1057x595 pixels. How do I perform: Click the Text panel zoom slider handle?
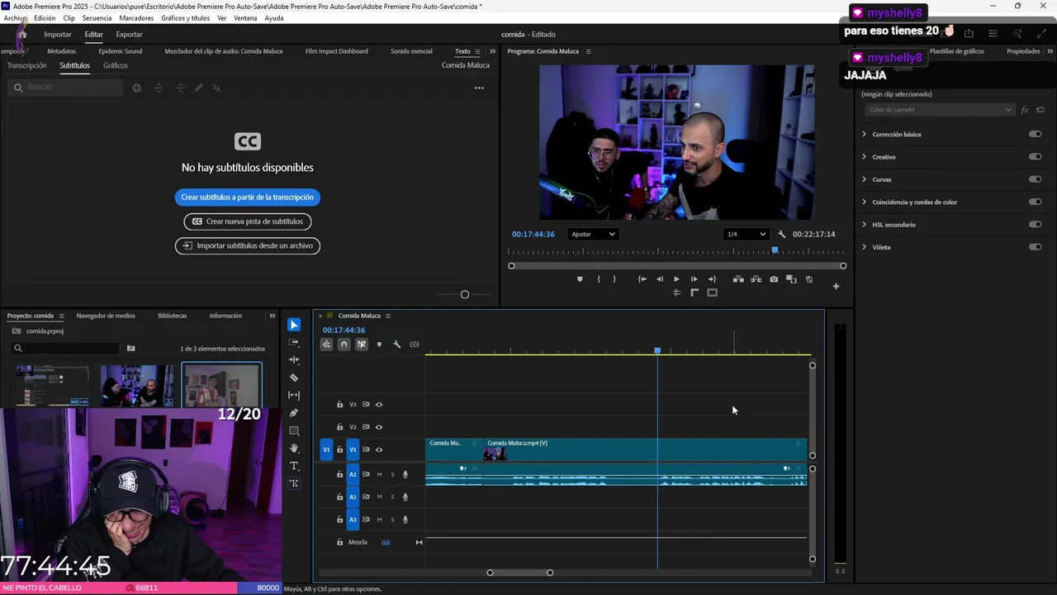pyautogui.click(x=465, y=295)
